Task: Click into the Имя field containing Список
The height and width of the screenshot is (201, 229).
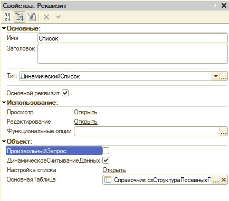Action: (x=132, y=38)
